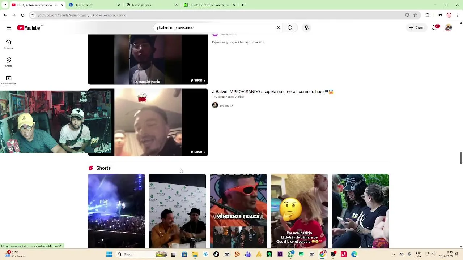Open the tab search dropdown arrow
This screenshot has width=463, height=260.
(x=5, y=5)
